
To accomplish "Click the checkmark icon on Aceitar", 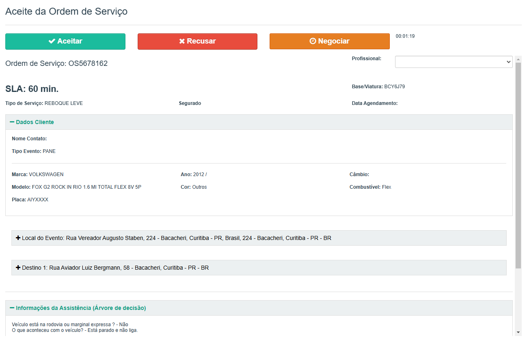I will [x=52, y=41].
